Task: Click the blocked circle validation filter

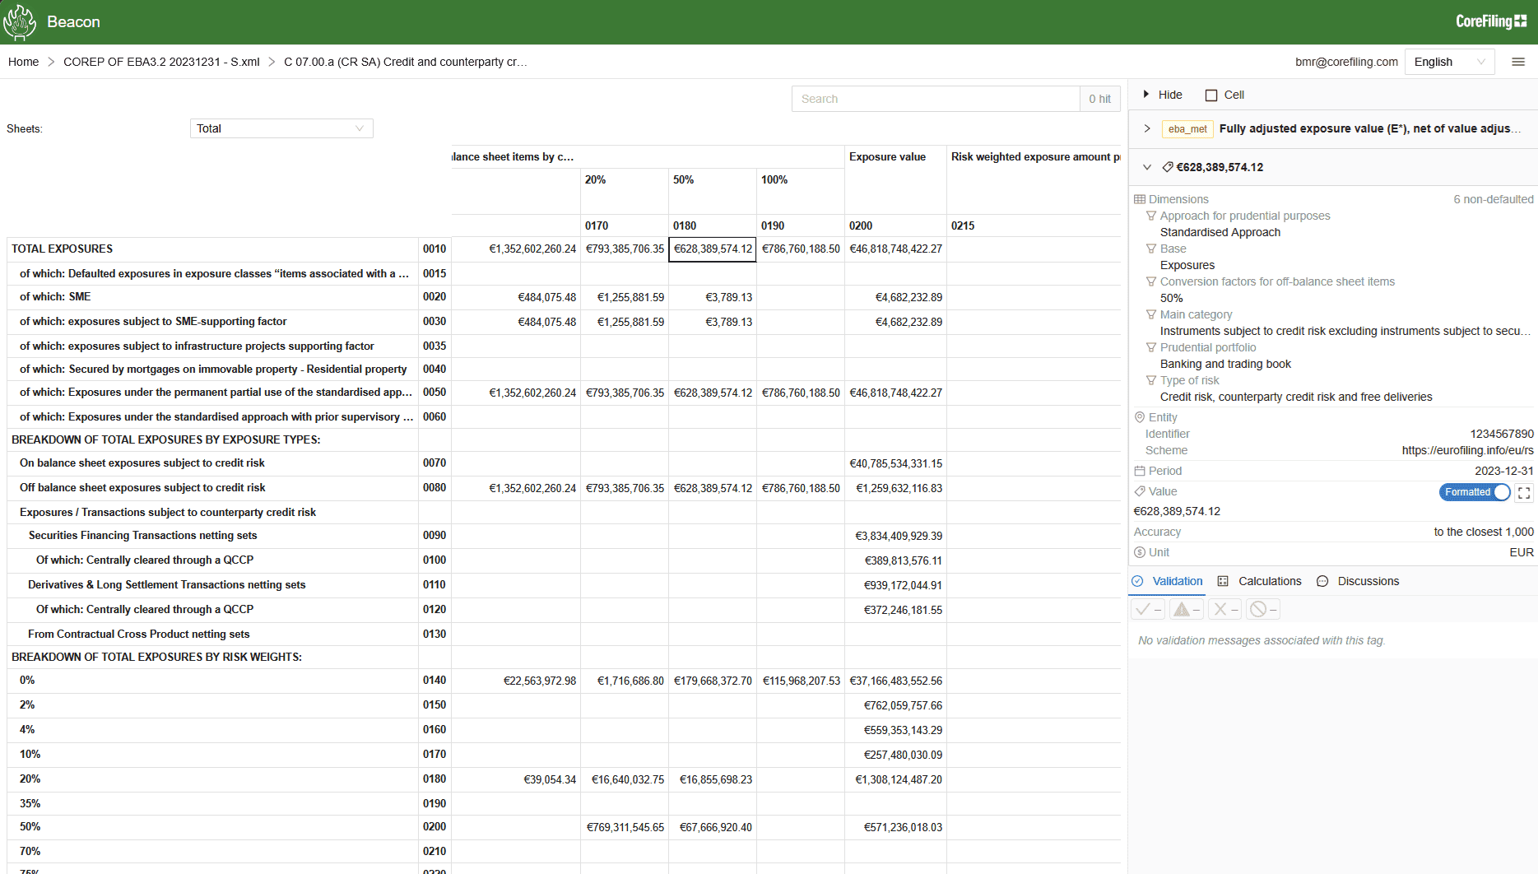Action: [x=1263, y=609]
